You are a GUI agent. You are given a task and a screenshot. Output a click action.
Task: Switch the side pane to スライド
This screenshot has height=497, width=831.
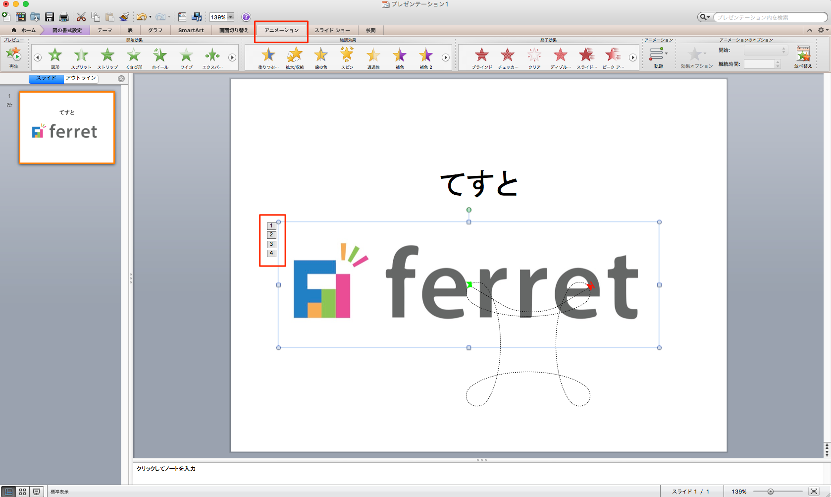(x=46, y=78)
